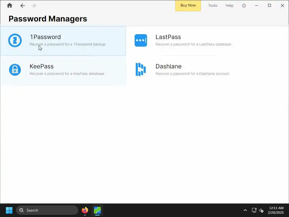Open the Help menu

229,6
